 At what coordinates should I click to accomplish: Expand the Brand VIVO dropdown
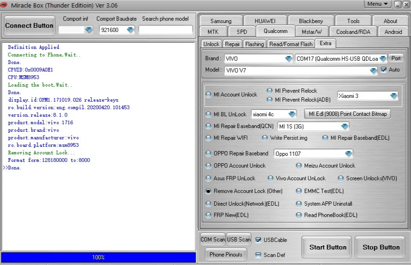pos(288,59)
